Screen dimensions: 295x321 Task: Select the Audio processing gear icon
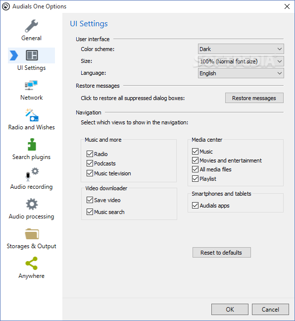[32, 204]
